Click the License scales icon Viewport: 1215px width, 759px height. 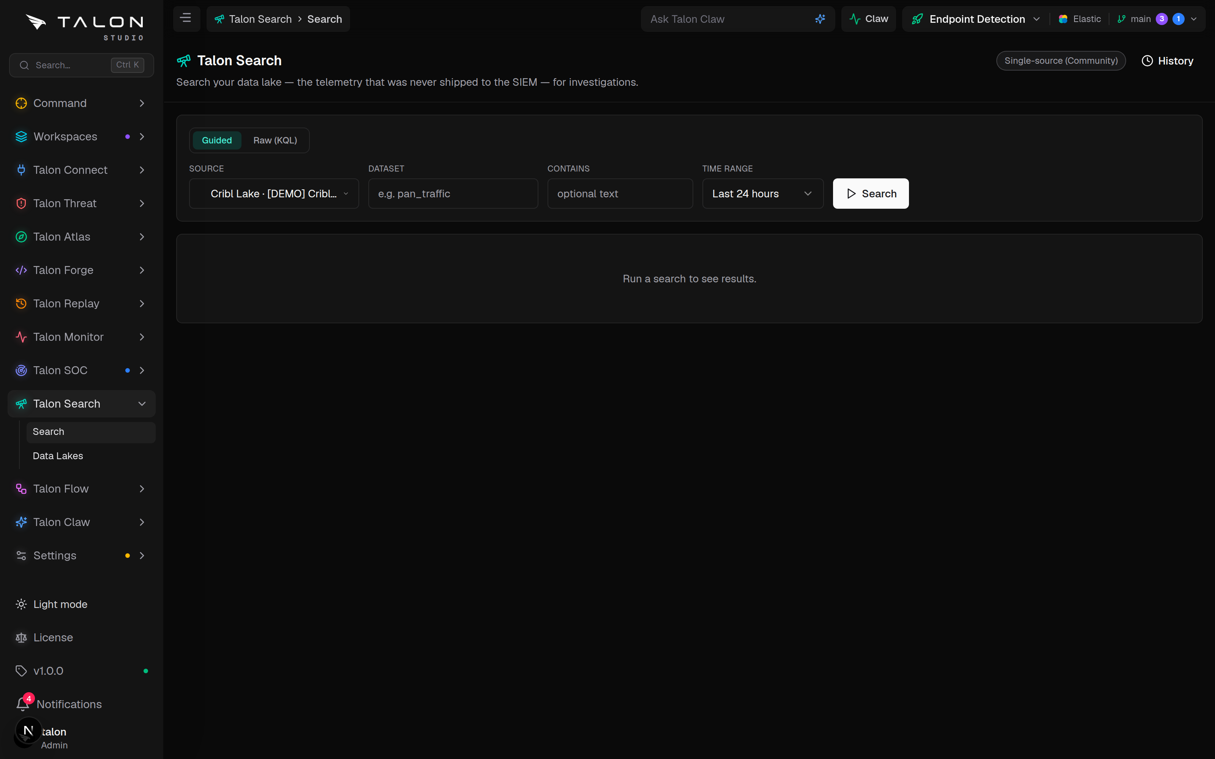pos(21,638)
